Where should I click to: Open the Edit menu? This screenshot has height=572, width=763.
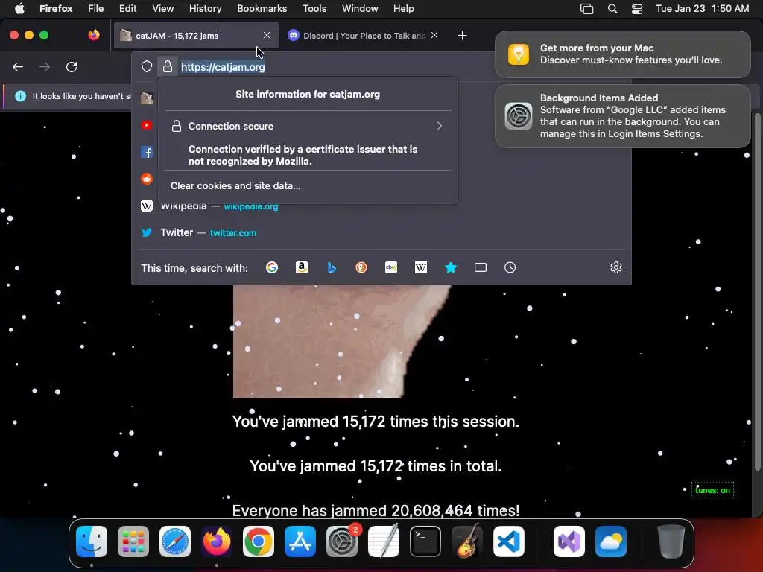point(127,8)
